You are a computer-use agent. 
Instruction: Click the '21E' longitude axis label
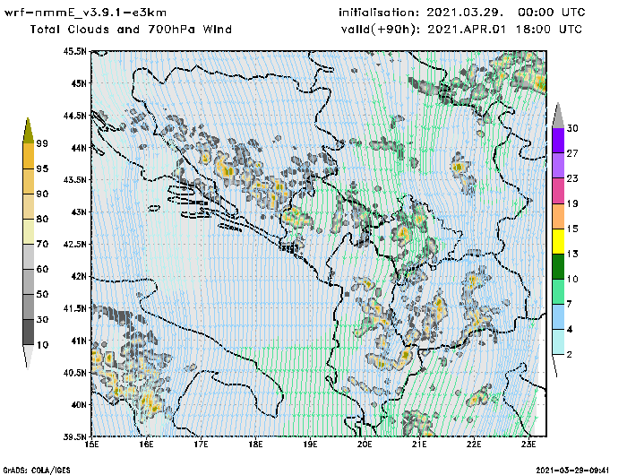point(419,445)
